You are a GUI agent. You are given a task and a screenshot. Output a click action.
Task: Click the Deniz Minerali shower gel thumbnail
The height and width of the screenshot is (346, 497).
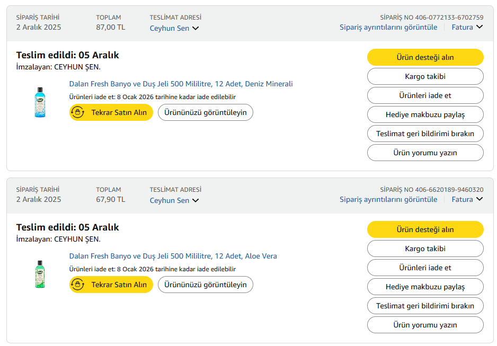(x=40, y=102)
